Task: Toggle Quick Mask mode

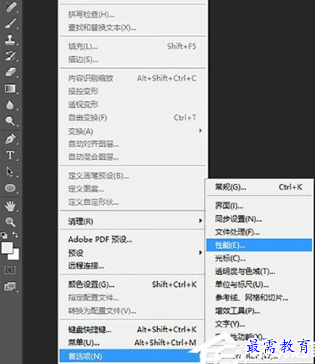Action: click(10, 270)
